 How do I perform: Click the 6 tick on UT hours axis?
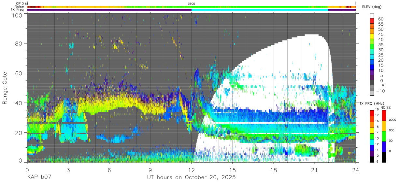109,170
